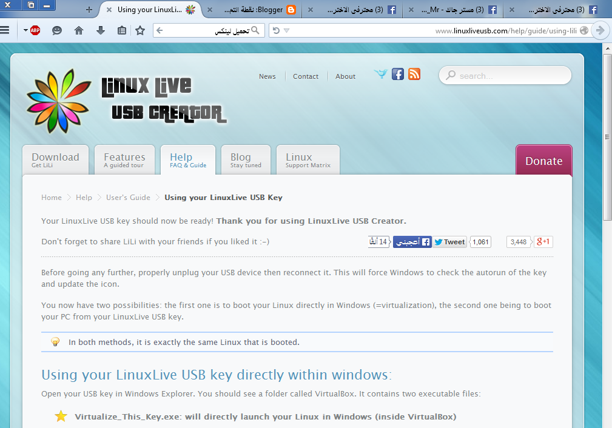Screen dimensions: 612x428
Task: Open the Download Get LiLi tab
Action: [x=55, y=160]
